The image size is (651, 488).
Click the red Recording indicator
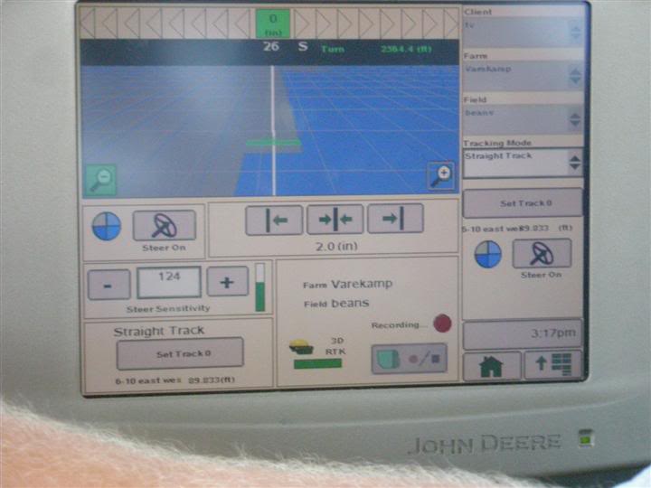pos(442,323)
